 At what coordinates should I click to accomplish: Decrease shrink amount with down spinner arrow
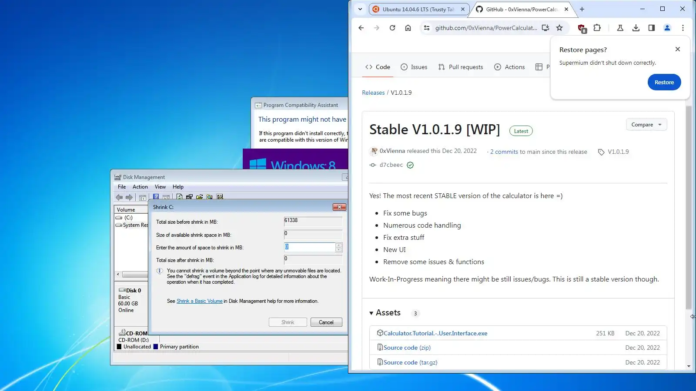tap(339, 250)
